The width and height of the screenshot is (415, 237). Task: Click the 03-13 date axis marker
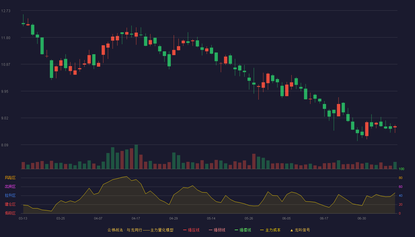(23, 218)
